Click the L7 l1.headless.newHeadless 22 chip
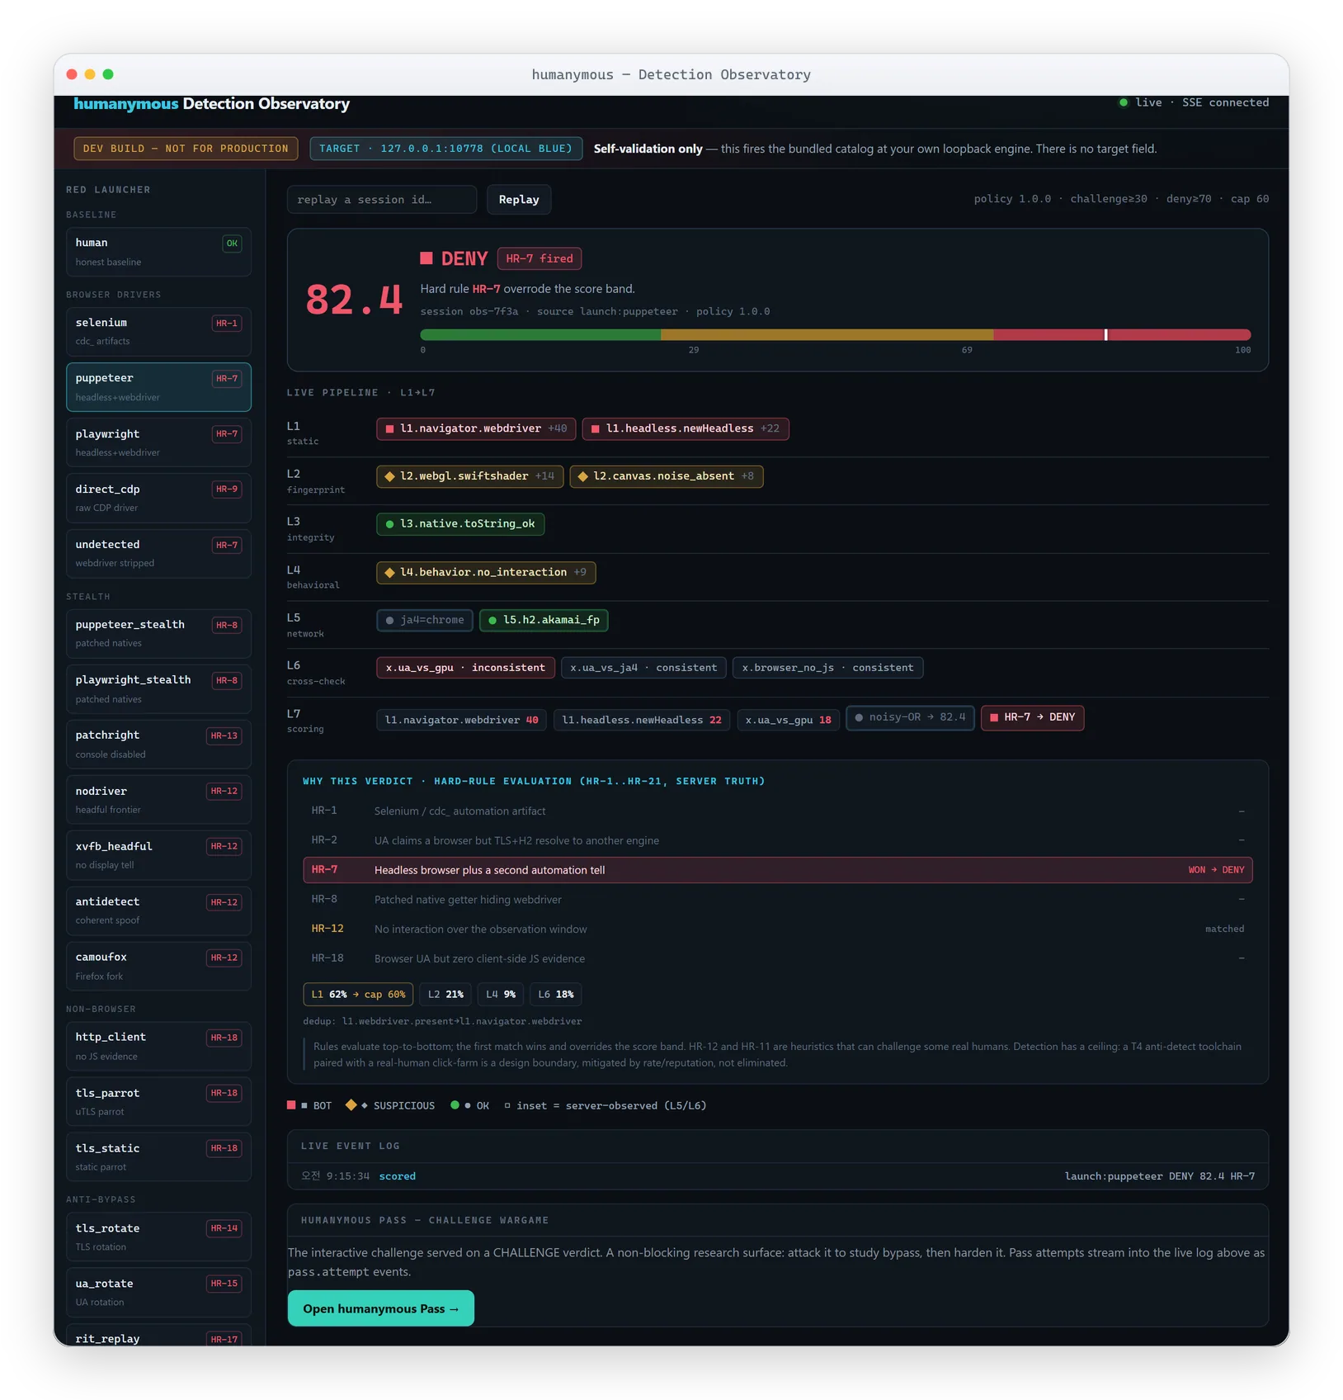 tap(642, 720)
